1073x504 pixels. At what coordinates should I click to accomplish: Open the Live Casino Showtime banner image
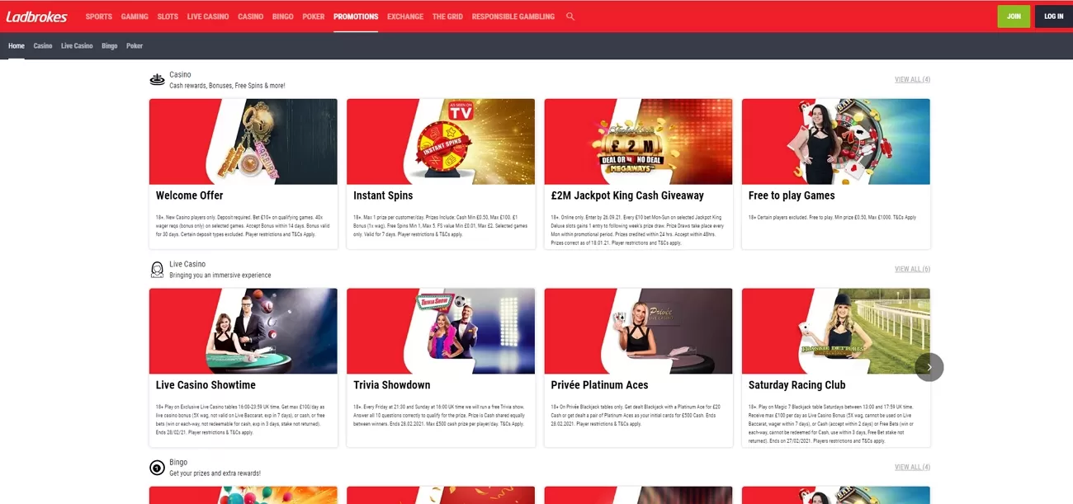pos(243,331)
